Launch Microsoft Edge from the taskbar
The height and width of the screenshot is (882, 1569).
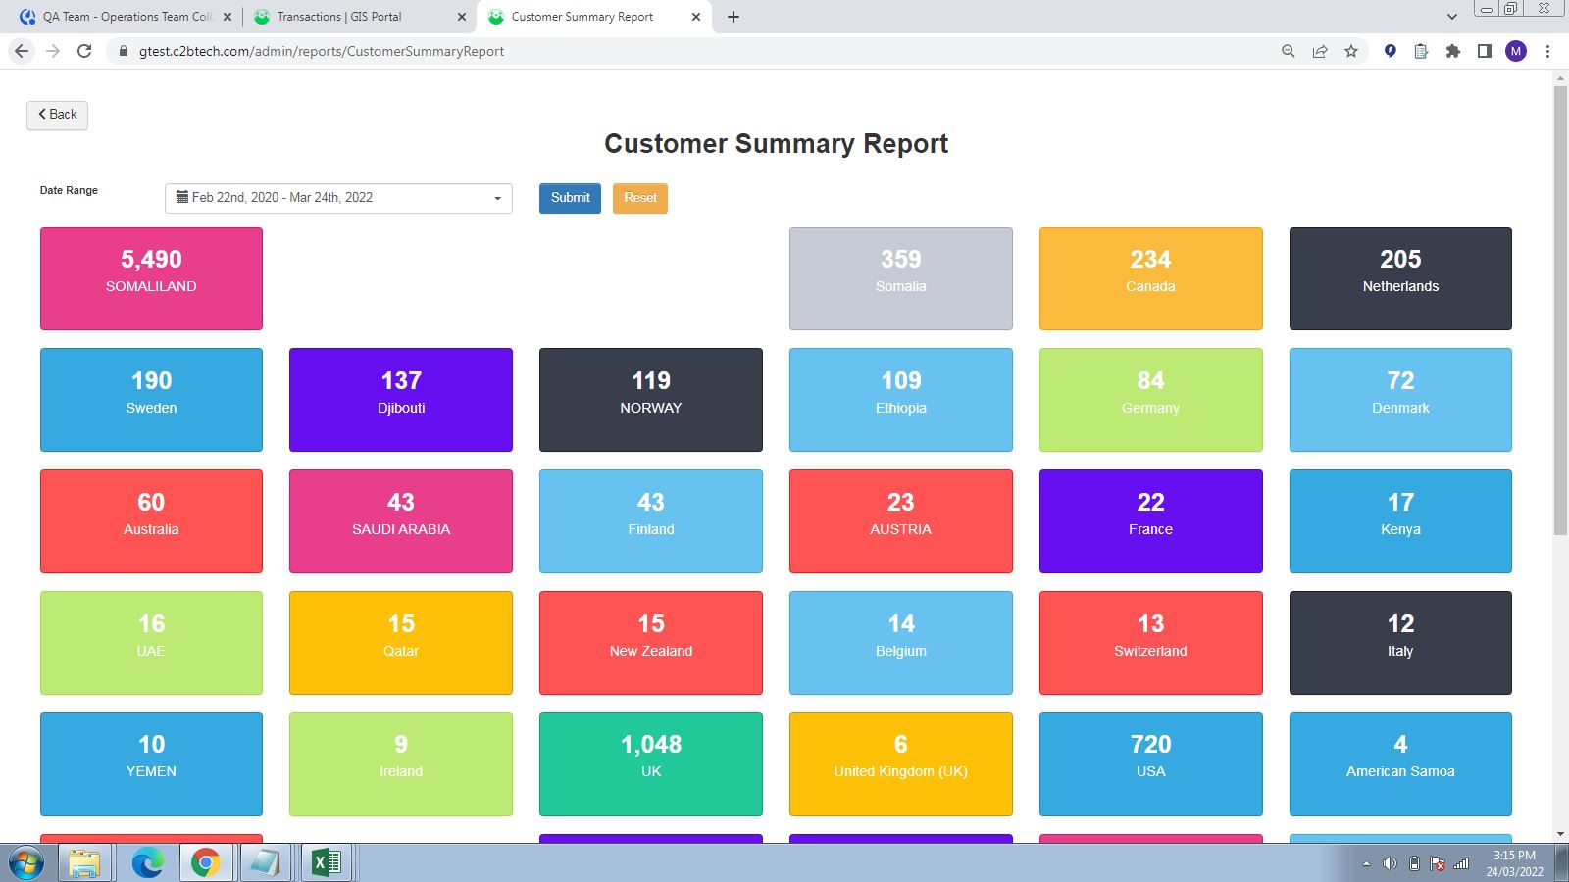147,863
